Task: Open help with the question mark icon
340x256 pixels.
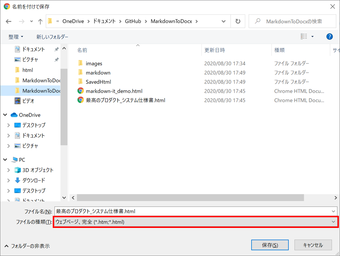Action: [x=329, y=37]
